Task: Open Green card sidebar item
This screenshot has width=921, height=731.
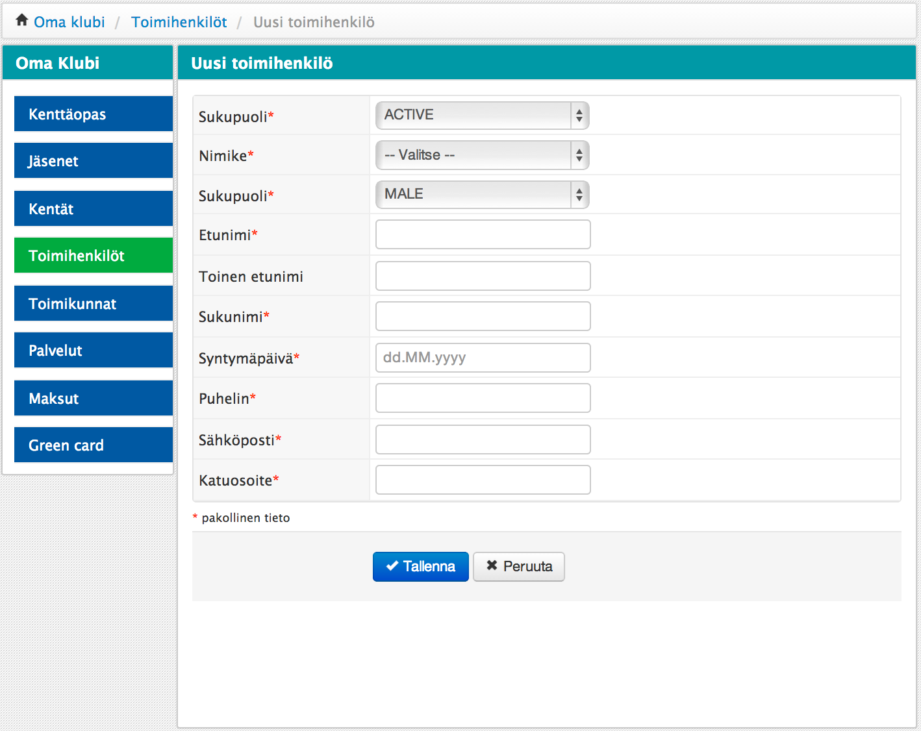Action: pyautogui.click(x=94, y=445)
